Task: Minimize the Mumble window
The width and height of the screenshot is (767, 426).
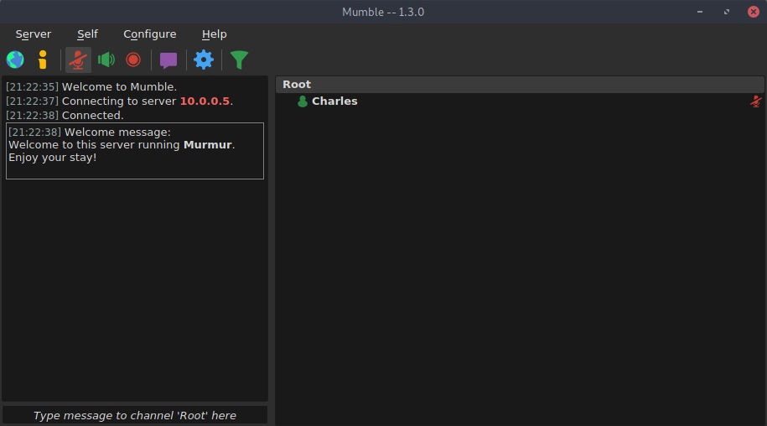Action: [x=700, y=12]
